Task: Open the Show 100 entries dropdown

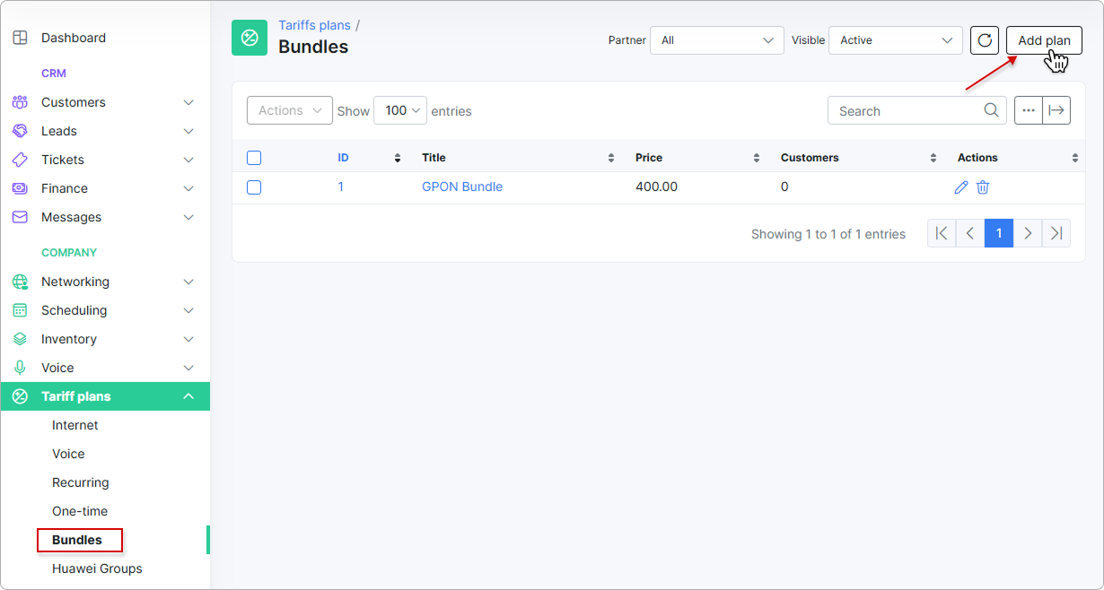Action: tap(400, 110)
